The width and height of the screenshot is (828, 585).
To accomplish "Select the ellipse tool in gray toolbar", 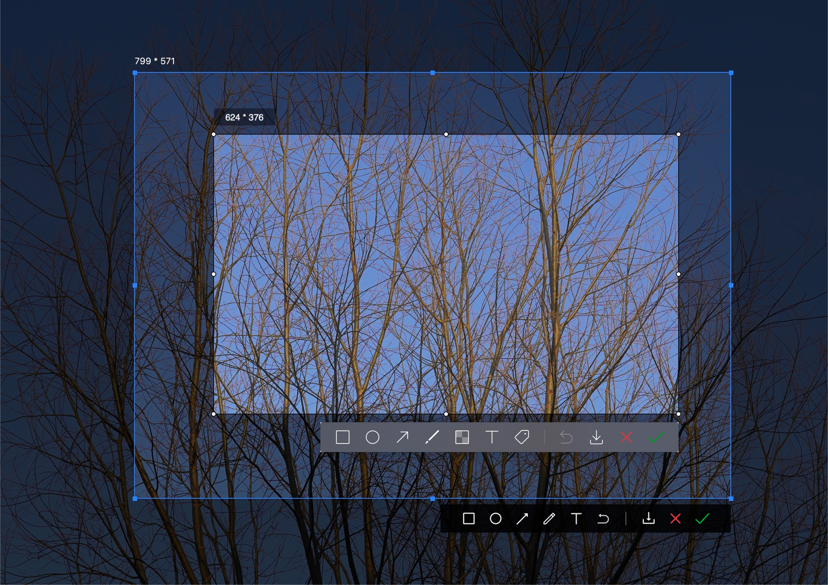I will click(372, 437).
